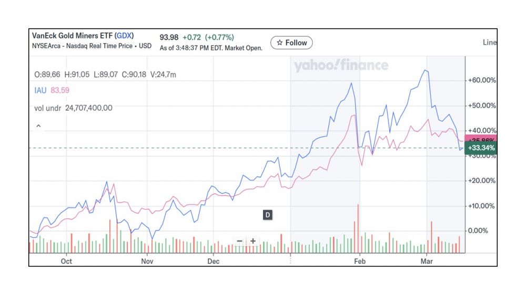This screenshot has width=526, height=295.
Task: Click the Dec label on time axis
Action: [x=213, y=260]
